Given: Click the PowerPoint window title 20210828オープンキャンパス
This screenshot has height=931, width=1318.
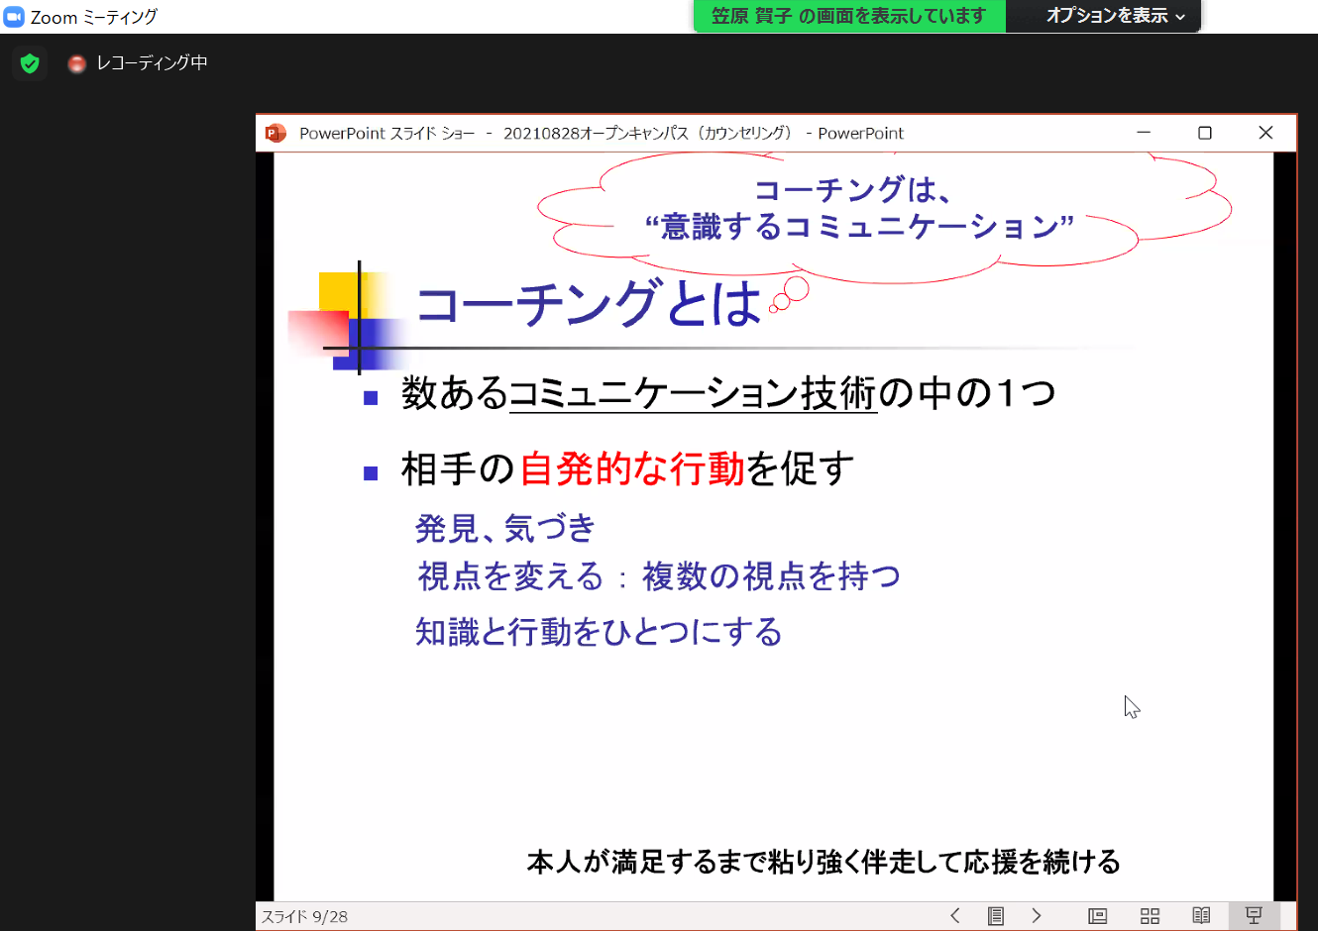Looking at the screenshot, I should 647,133.
